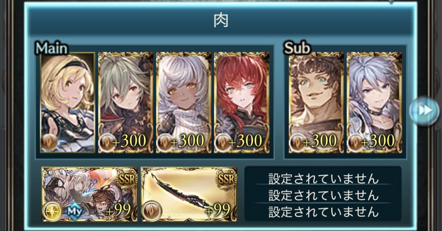Click the SSR badge on the weapon card
Screen dimensions: 442x231
tap(226, 178)
